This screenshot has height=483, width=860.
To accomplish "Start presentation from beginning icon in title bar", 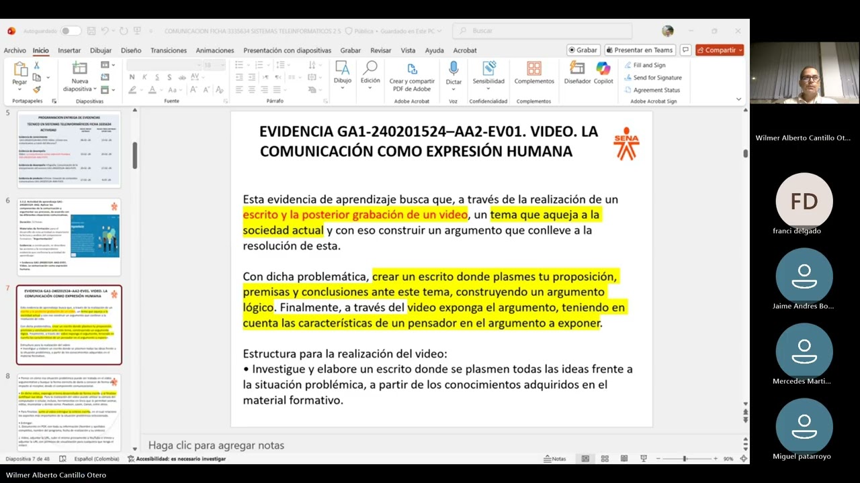I will pyautogui.click(x=138, y=31).
